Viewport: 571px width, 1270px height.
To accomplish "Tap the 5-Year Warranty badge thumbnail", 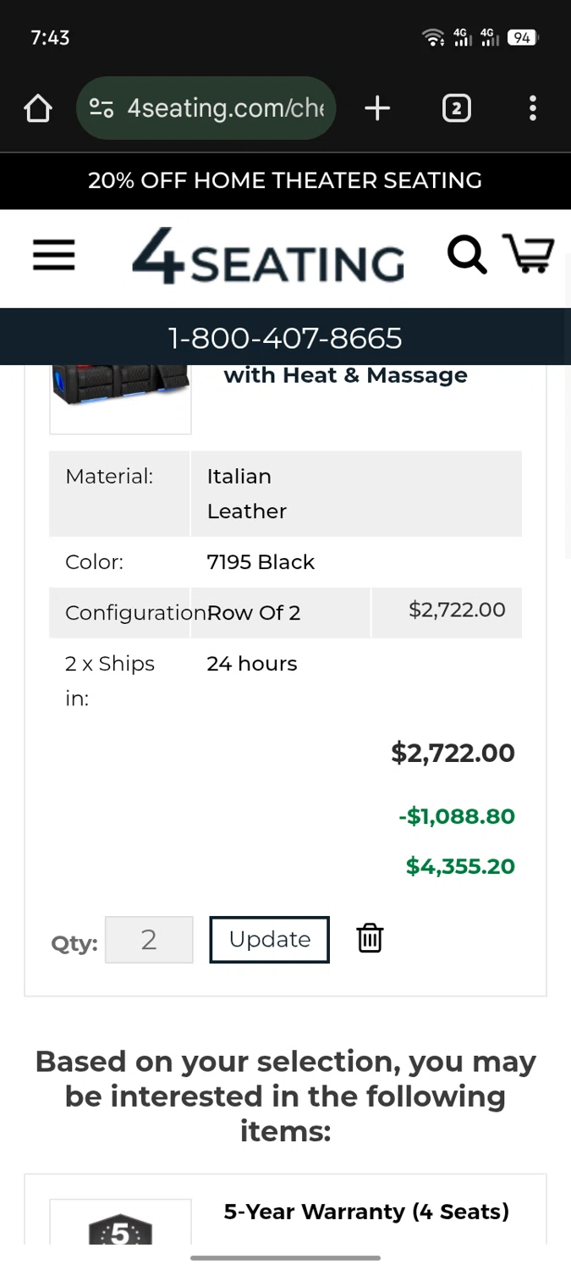I will (120, 1226).
